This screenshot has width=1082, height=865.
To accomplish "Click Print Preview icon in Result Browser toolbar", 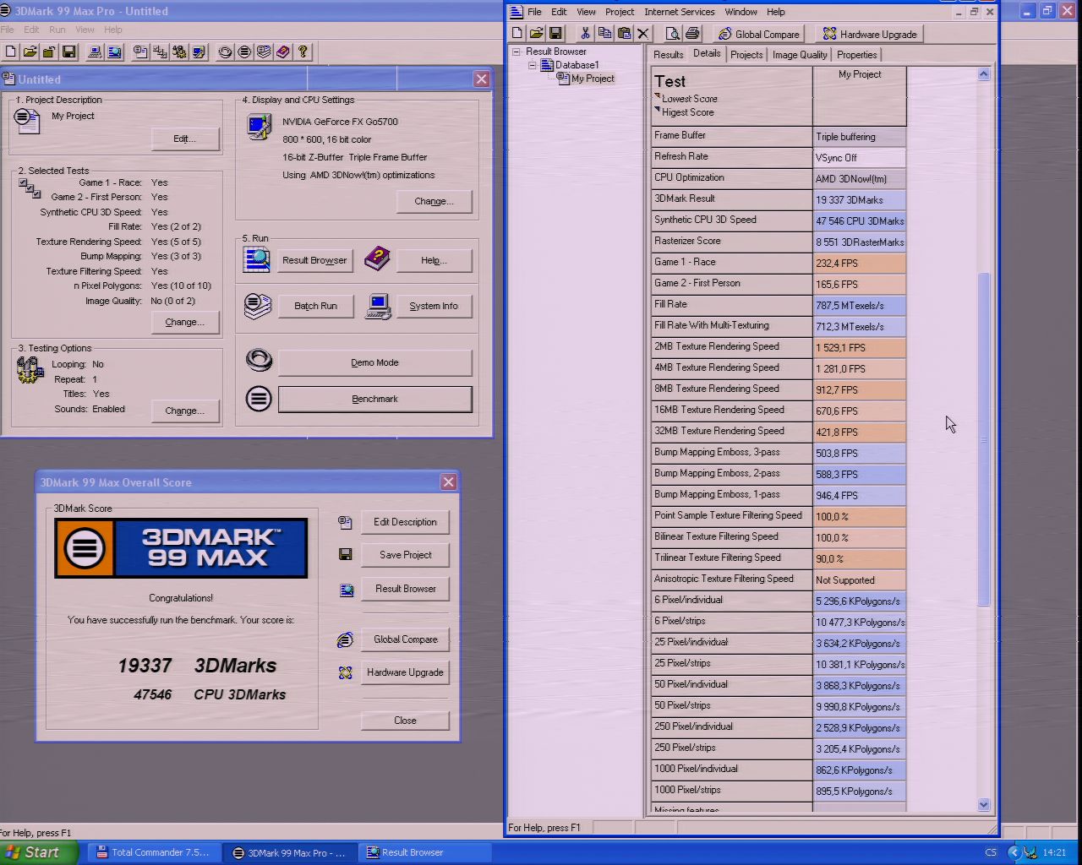I will click(673, 34).
